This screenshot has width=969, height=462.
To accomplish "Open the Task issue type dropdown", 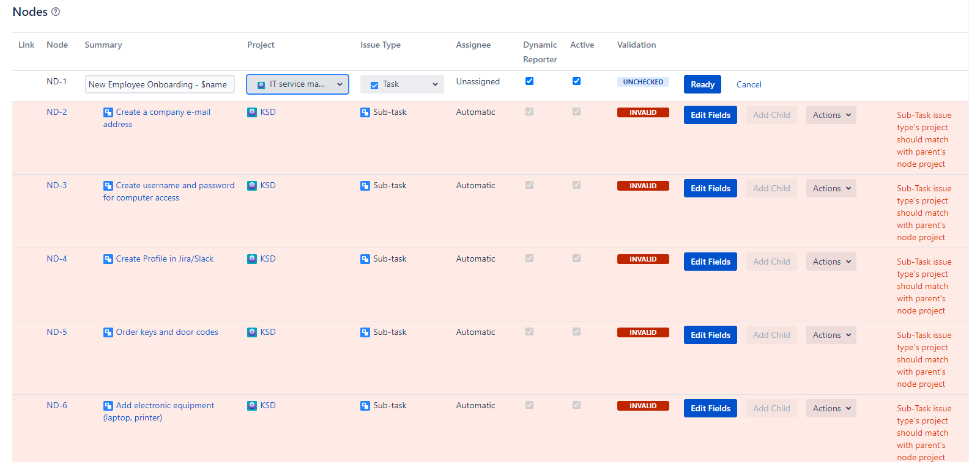I will tap(402, 84).
